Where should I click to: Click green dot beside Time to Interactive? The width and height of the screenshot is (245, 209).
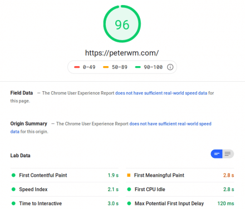point(13,203)
